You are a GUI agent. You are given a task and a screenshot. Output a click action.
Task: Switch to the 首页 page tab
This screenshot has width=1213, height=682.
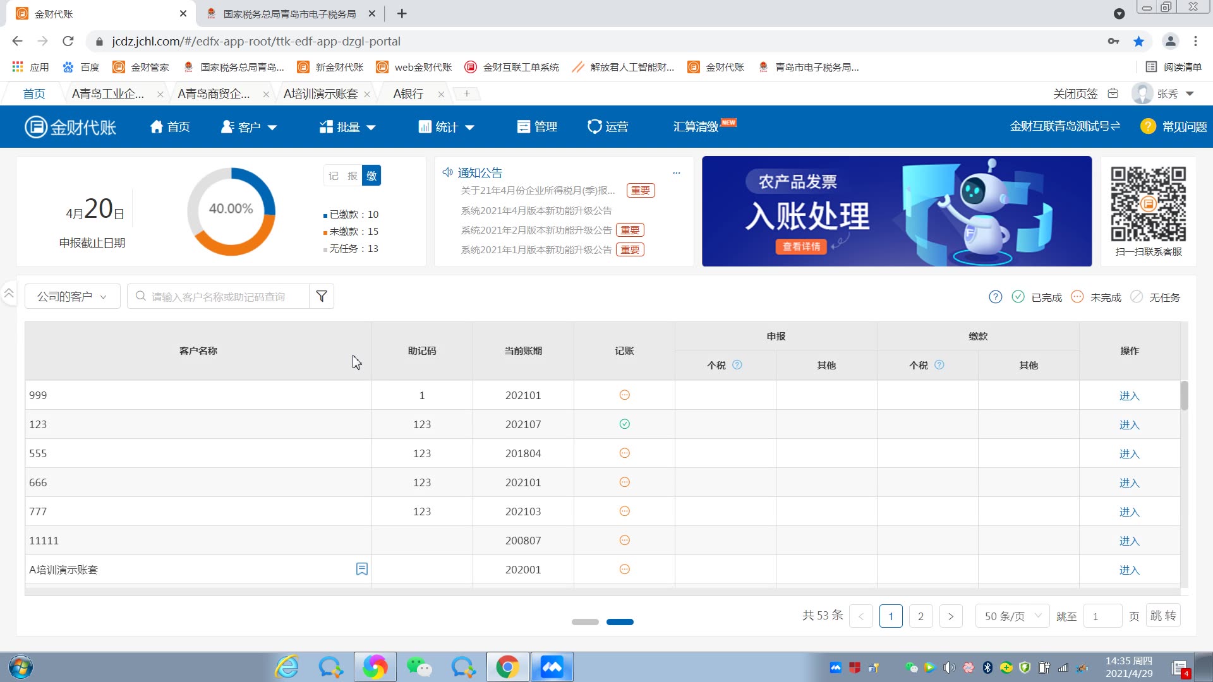pyautogui.click(x=34, y=93)
